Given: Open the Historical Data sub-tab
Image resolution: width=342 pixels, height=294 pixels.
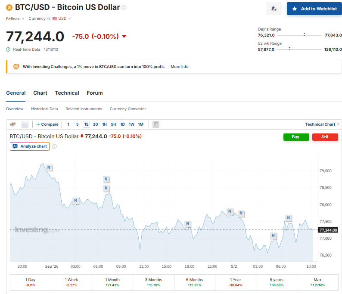Looking at the screenshot, I should coord(44,109).
